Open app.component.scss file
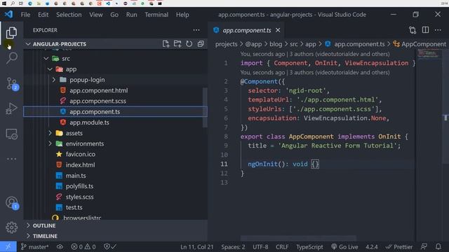The width and height of the screenshot is (449, 252). coord(98,101)
